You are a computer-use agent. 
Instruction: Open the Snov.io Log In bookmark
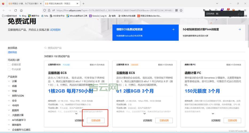click(x=98, y=16)
